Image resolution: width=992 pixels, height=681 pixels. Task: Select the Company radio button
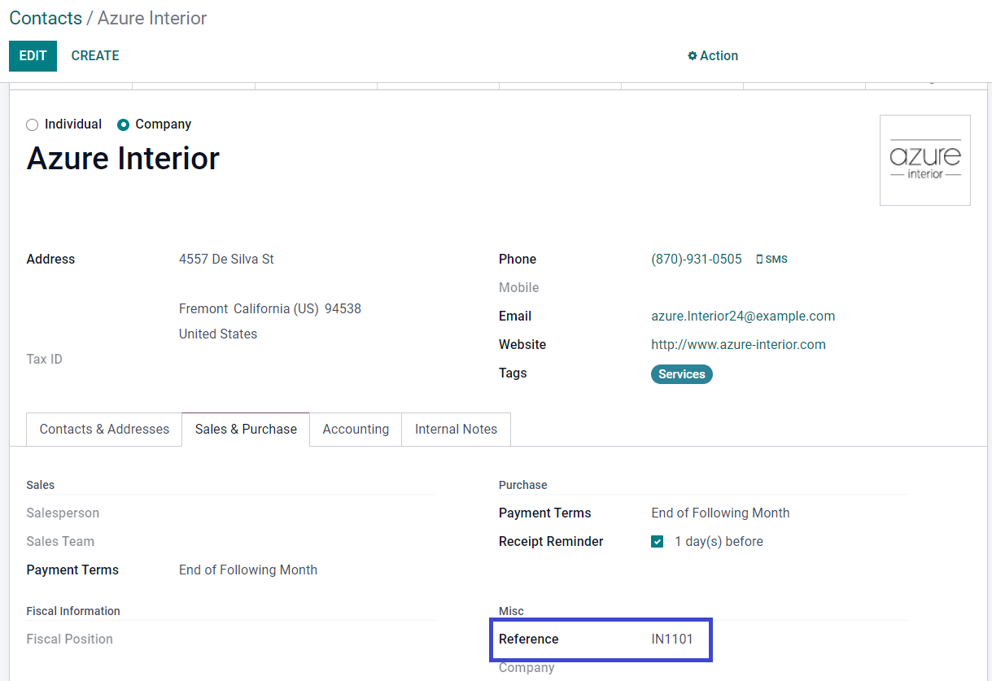point(124,124)
